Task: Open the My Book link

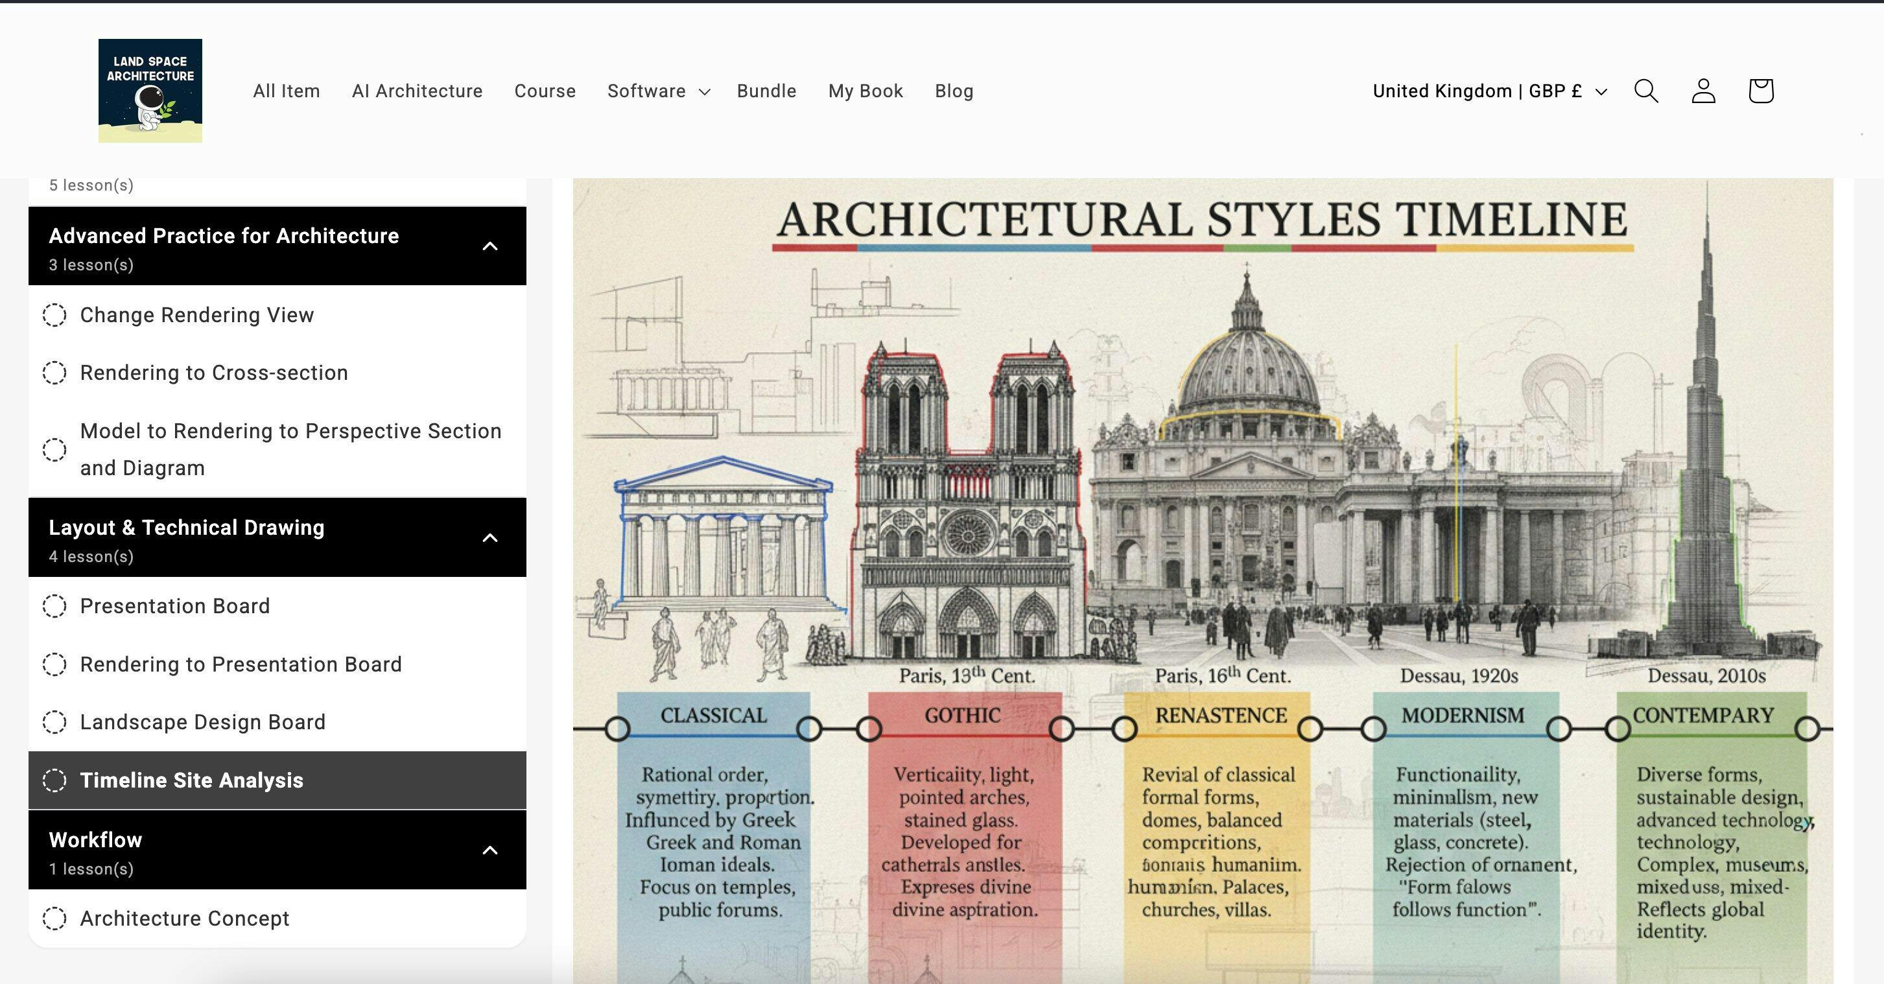Action: click(865, 91)
